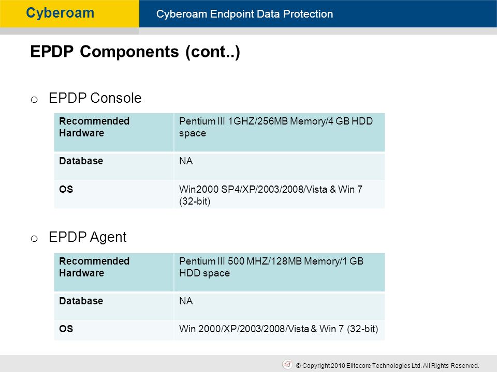Click the EPDP Components (cont..) slide title
The width and height of the screenshot is (497, 372).
coord(135,52)
